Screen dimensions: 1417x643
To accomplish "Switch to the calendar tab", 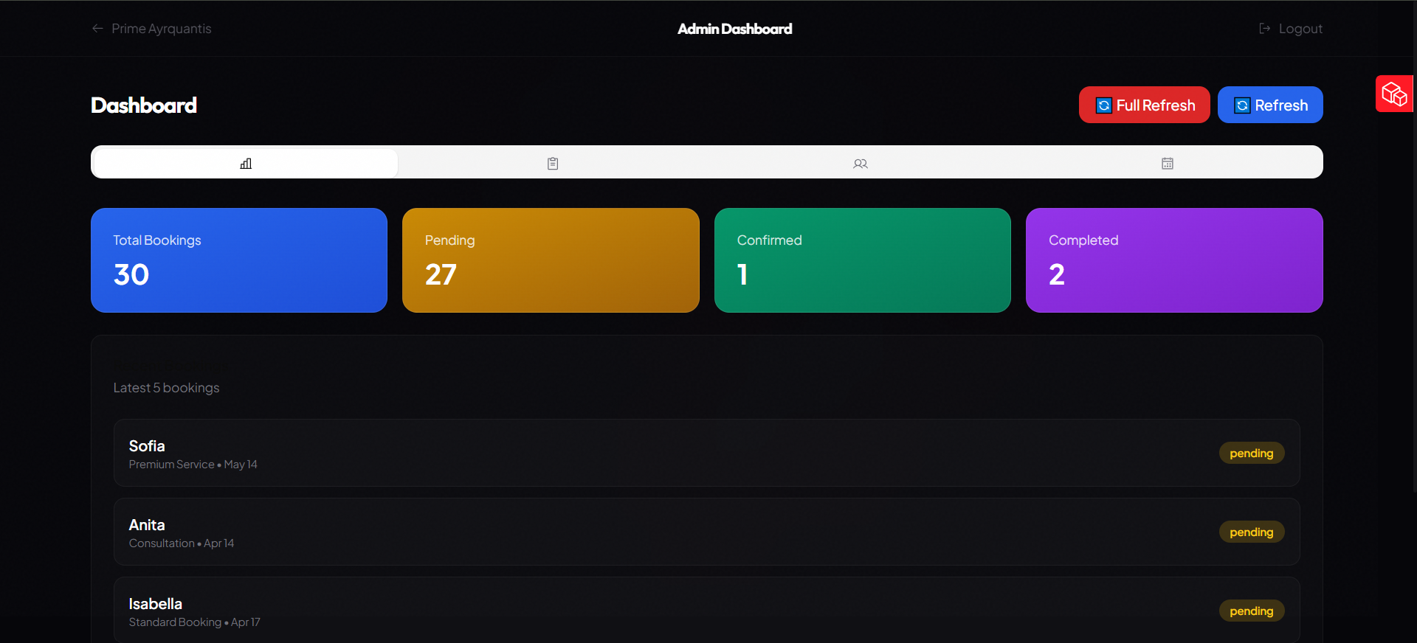I will 1167,163.
